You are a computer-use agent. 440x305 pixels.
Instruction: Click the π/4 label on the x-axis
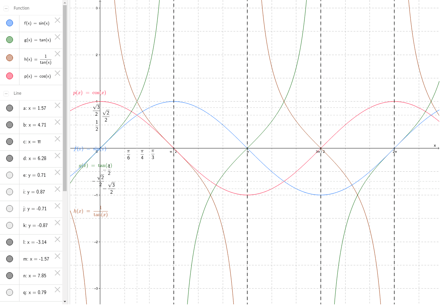(x=142, y=155)
